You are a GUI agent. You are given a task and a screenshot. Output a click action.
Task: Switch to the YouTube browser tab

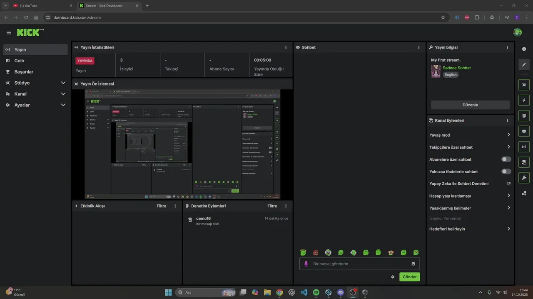(43, 6)
